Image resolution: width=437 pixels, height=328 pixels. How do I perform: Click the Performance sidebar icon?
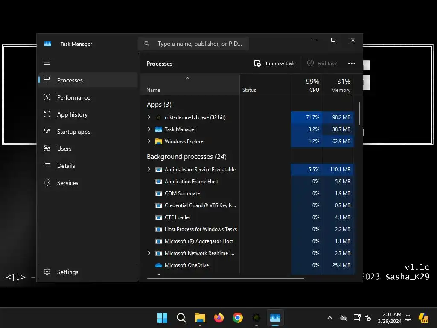[47, 97]
